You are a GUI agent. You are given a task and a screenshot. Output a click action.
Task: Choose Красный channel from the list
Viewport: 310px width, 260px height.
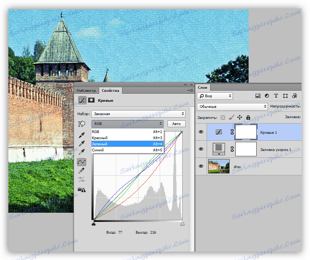(127, 138)
